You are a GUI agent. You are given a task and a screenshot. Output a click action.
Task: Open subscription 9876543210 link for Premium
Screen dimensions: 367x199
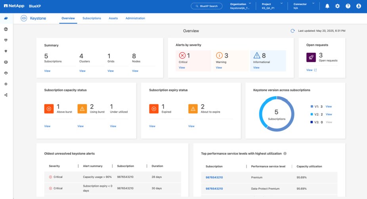(214, 178)
